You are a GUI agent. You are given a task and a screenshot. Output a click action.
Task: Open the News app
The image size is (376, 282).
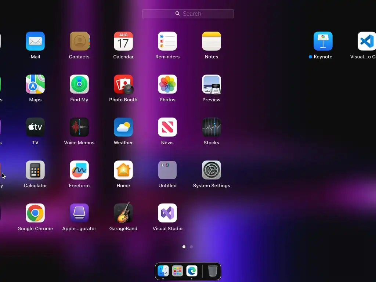[167, 127]
